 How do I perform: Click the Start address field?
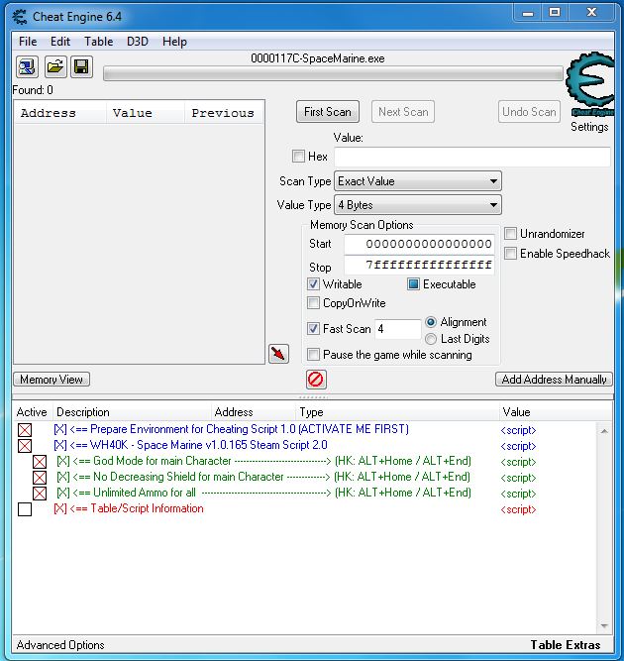(x=419, y=244)
